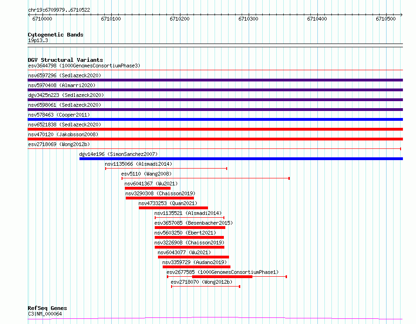Select the 19p13.3 band label

38,40
